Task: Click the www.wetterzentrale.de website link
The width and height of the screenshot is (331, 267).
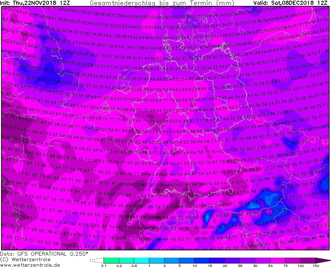Action: [x=30, y=264]
